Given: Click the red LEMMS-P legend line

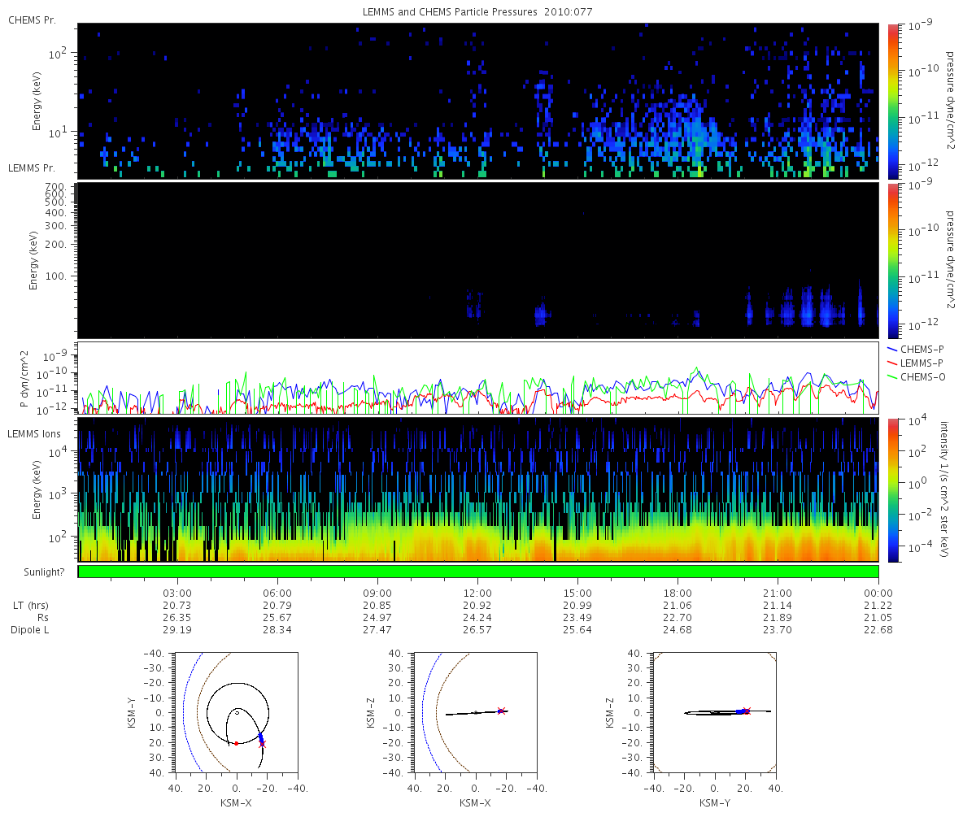Looking at the screenshot, I should coord(892,360).
